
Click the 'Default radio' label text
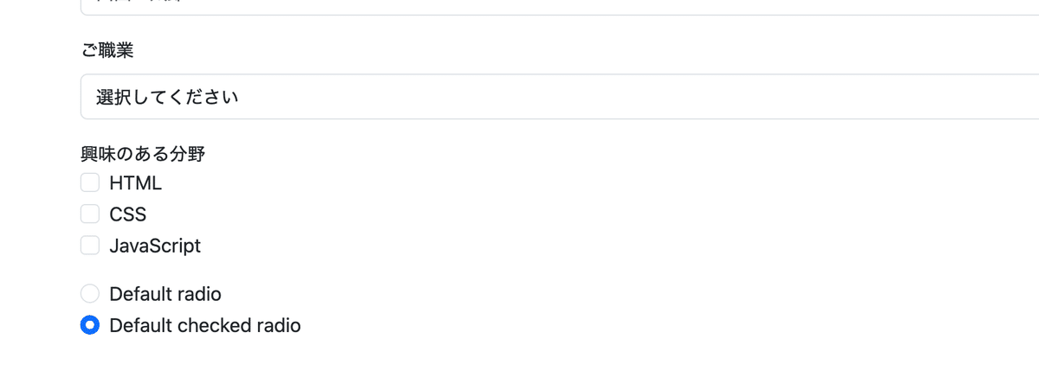point(165,294)
